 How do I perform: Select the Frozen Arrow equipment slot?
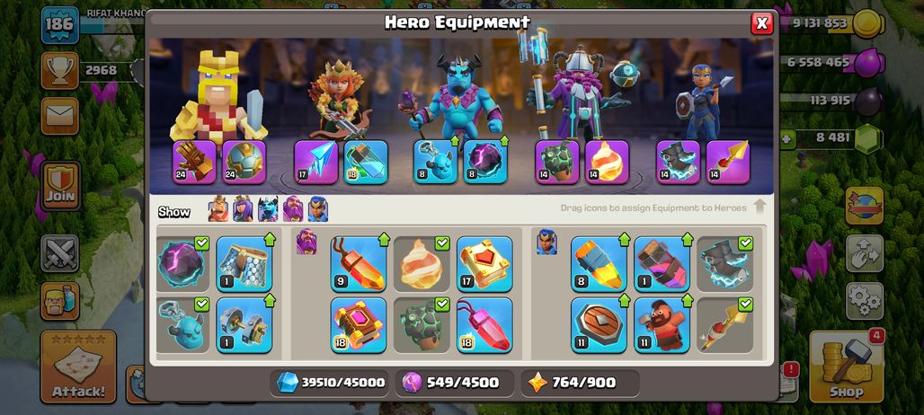[x=315, y=162]
